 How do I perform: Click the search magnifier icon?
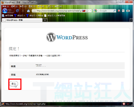click(114, 11)
